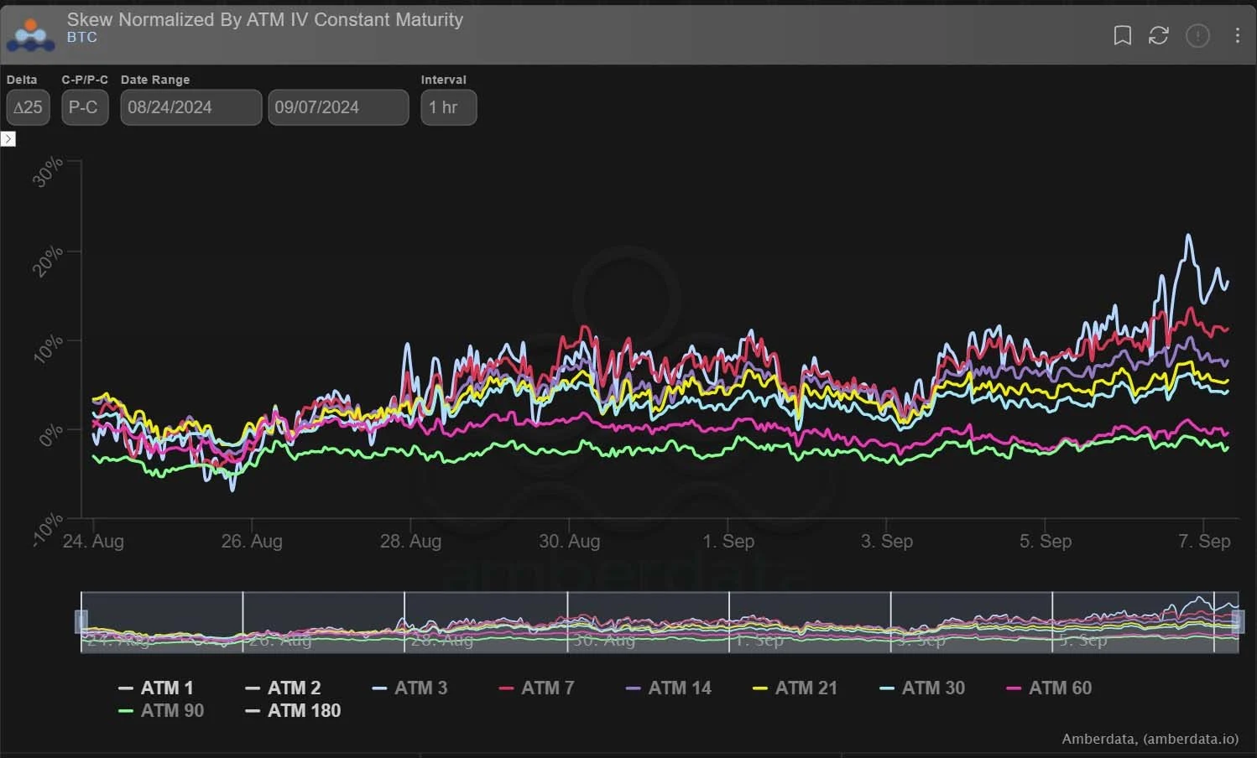The image size is (1257, 758).
Task: Open the Amberdata (amberdata.io) credit link
Action: (x=1150, y=739)
